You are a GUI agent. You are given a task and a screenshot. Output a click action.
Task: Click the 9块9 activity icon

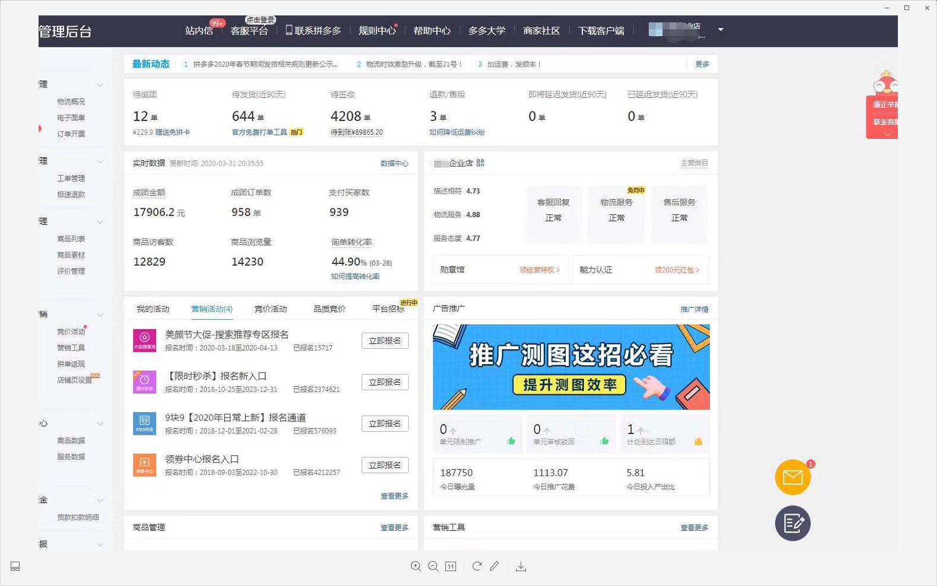(144, 423)
